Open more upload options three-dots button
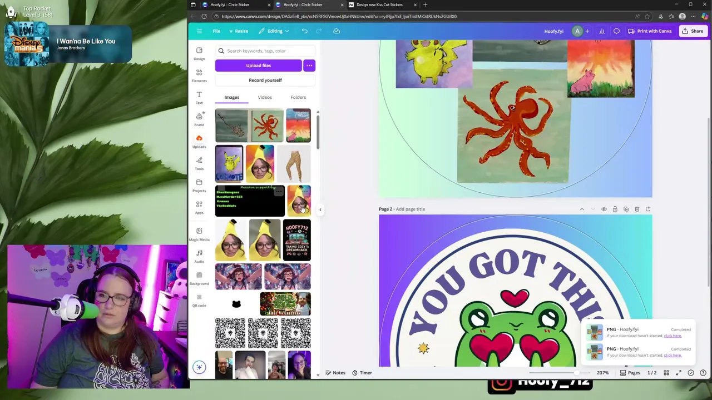The image size is (712, 400). (309, 66)
